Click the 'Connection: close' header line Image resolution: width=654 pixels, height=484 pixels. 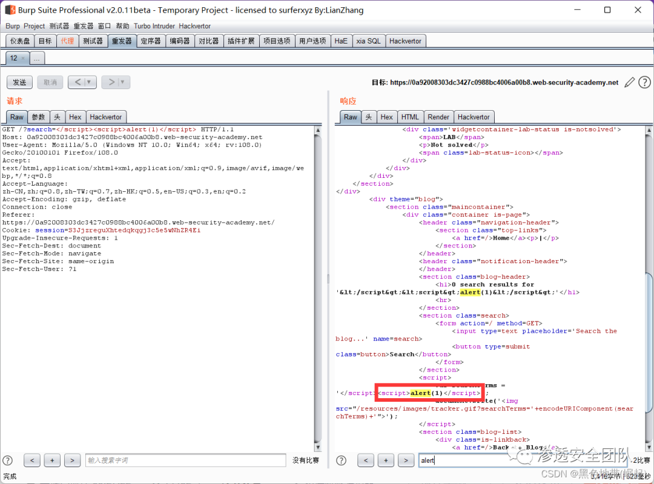(x=37, y=207)
